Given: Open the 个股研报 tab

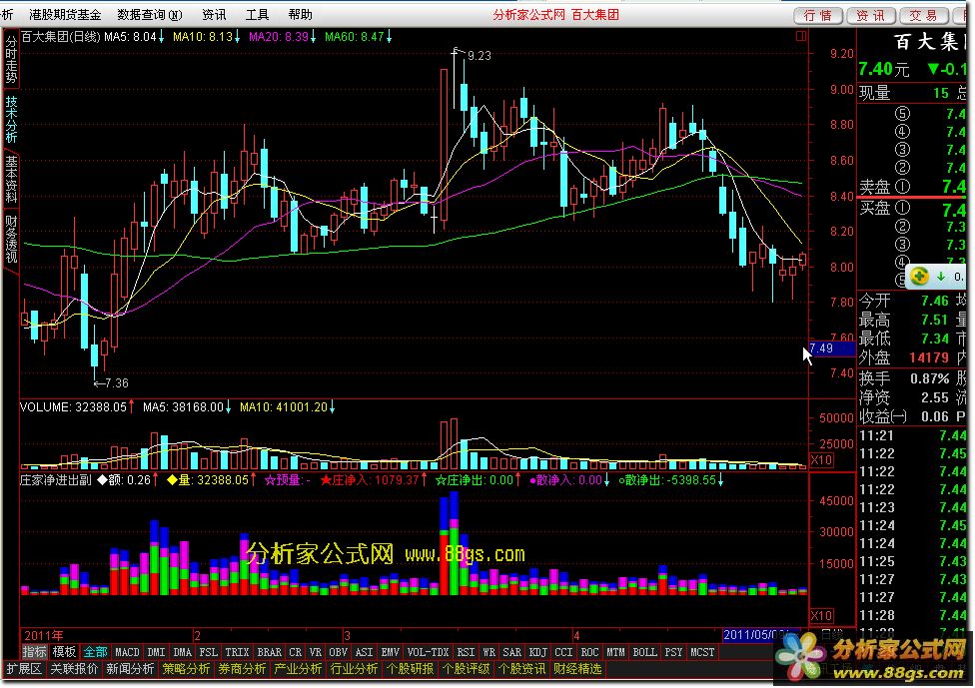Looking at the screenshot, I should tap(410, 669).
